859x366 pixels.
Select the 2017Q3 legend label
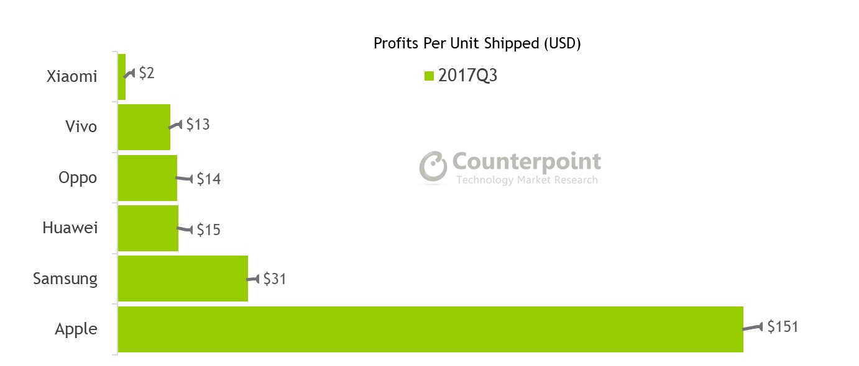[x=467, y=76]
